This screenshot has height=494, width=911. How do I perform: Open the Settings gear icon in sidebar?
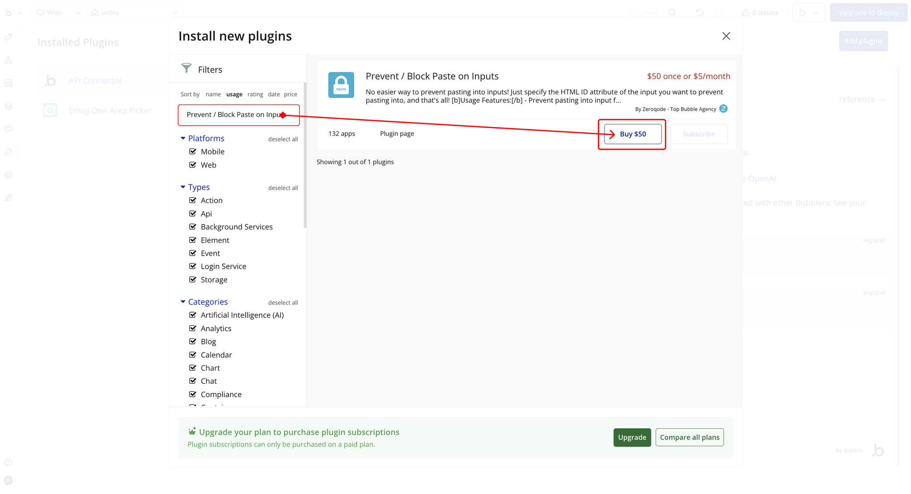click(x=8, y=175)
